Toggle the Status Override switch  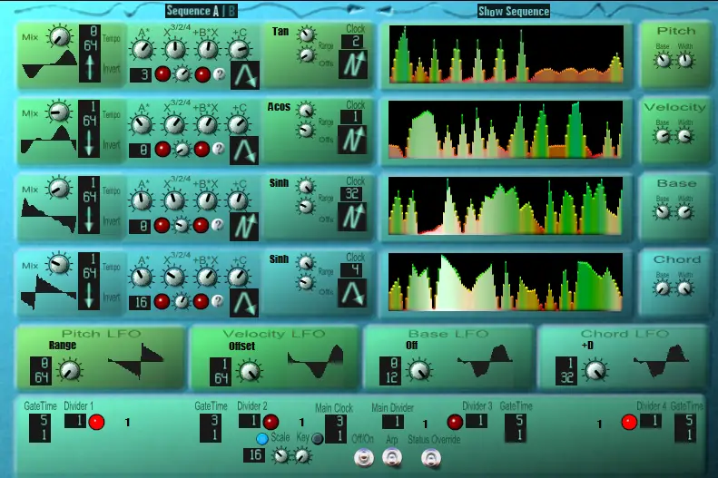pos(431,457)
